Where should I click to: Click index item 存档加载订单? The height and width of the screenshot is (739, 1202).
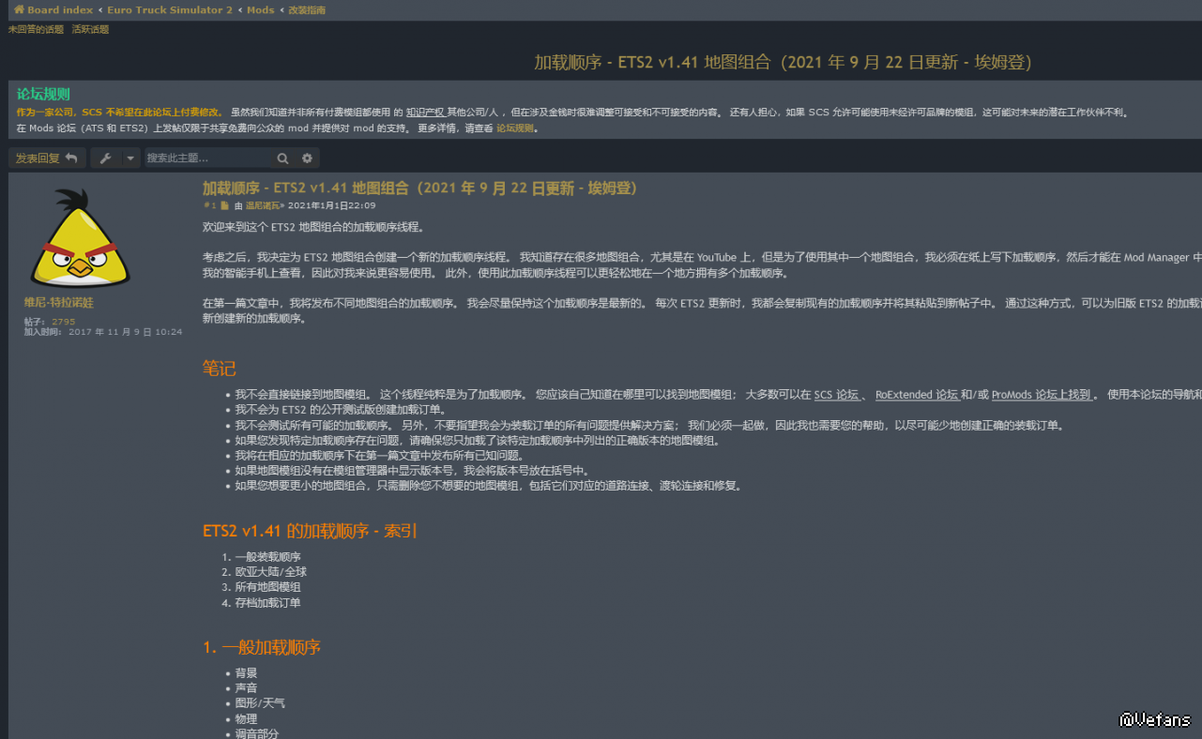[268, 603]
